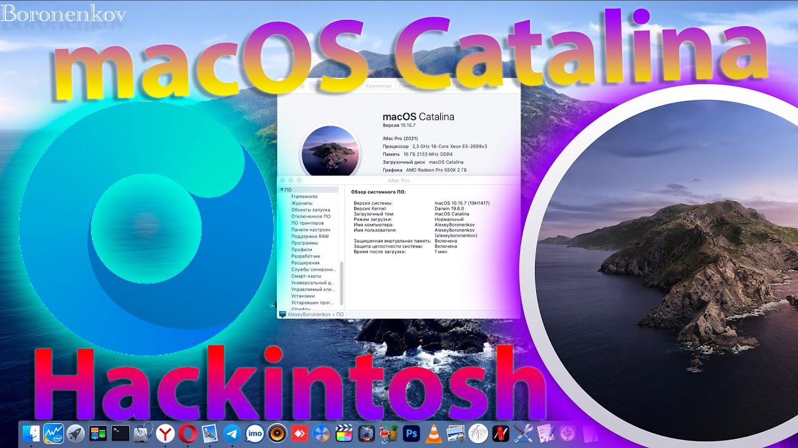Image resolution: width=798 pixels, height=448 pixels.
Task: Select Журналы in the sidebar
Action: click(x=302, y=203)
